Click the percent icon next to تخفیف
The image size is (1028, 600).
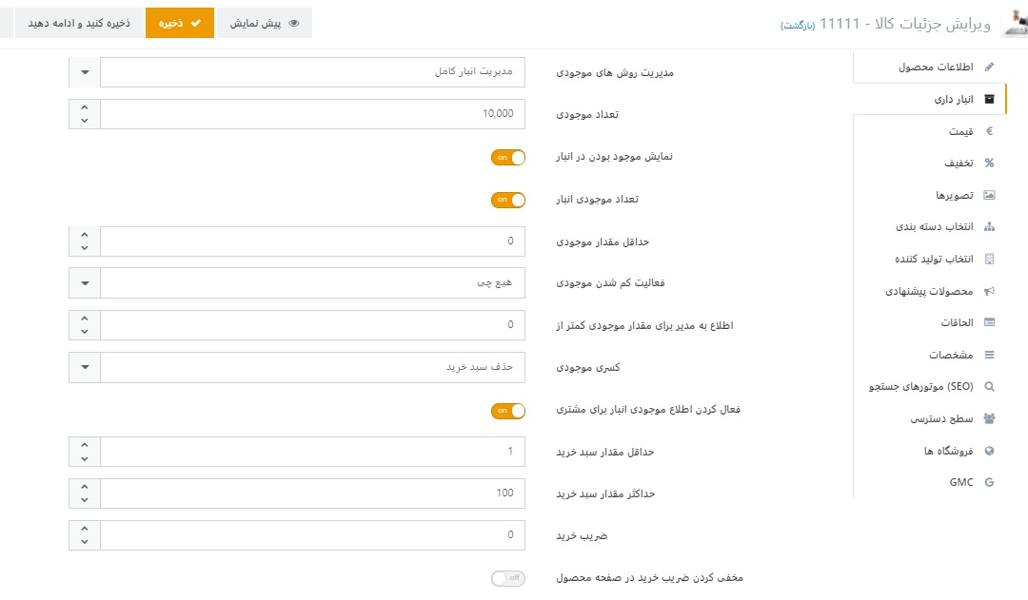[989, 164]
